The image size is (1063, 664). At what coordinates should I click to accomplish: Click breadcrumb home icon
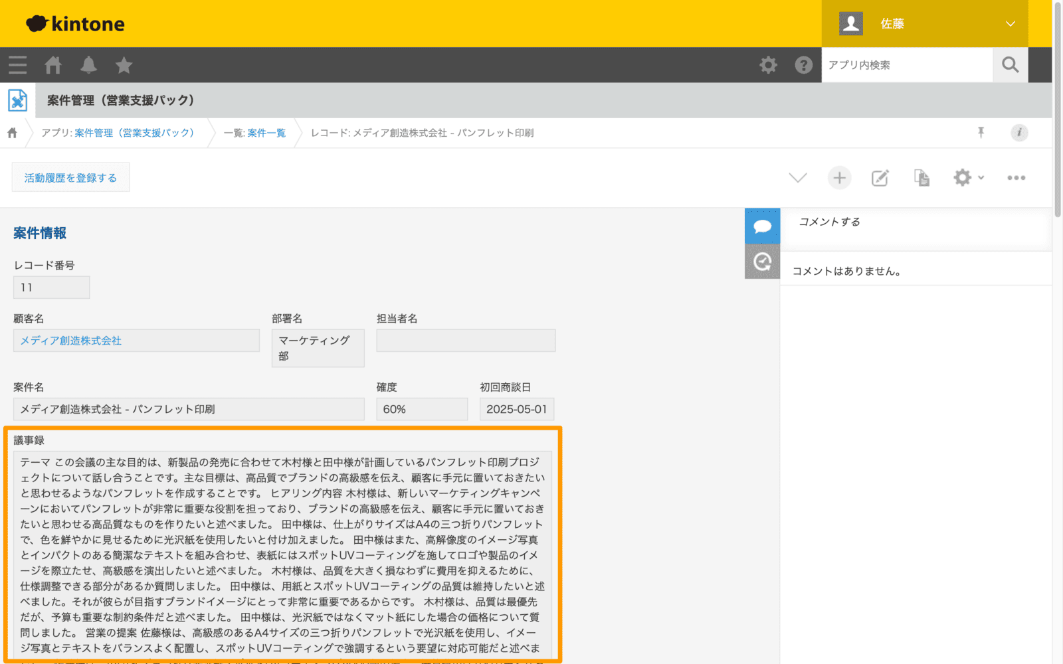click(12, 133)
